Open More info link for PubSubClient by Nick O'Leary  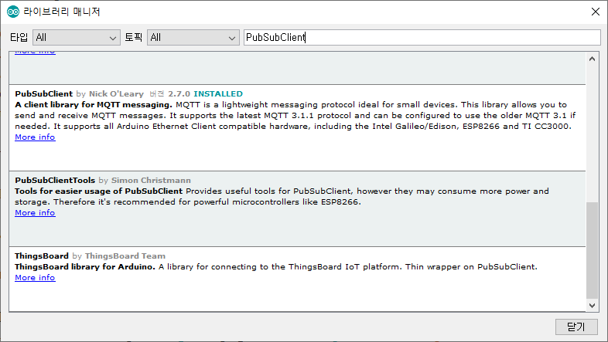click(35, 137)
